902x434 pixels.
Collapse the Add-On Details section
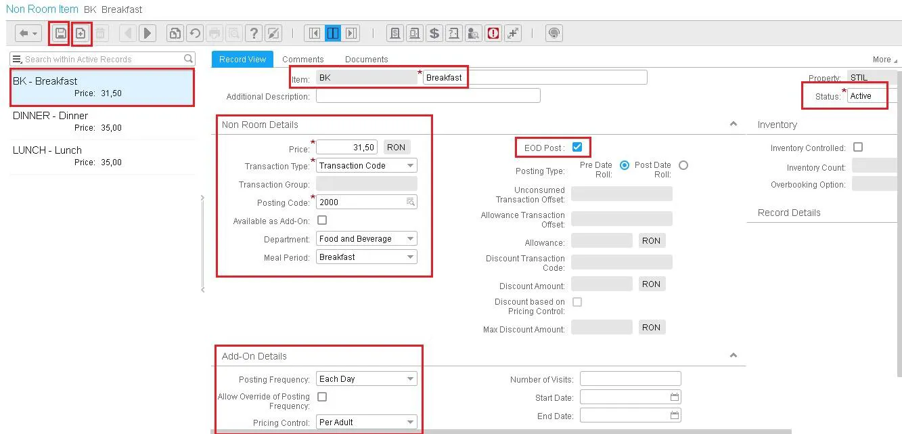click(734, 355)
